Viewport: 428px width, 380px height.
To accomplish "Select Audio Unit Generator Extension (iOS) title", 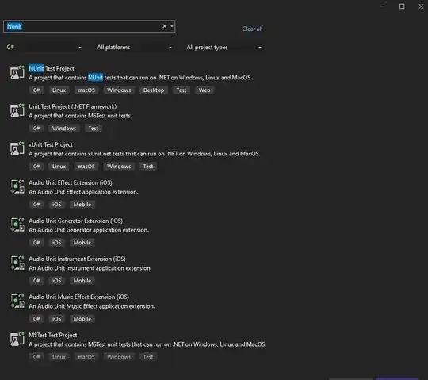I will pos(75,221).
